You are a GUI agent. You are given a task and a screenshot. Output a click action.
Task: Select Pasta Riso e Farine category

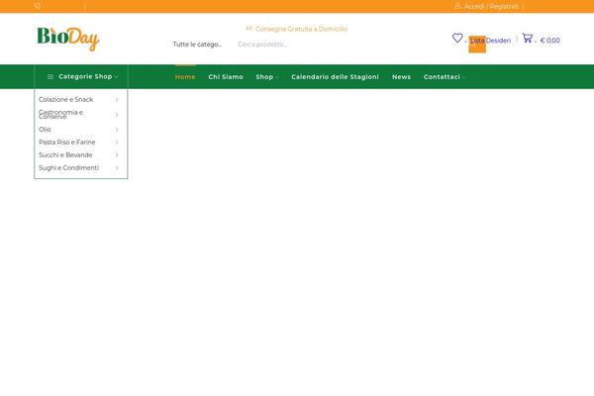click(67, 143)
